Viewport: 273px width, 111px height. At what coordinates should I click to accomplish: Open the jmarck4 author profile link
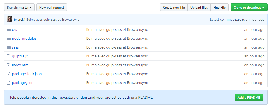tap(19, 20)
